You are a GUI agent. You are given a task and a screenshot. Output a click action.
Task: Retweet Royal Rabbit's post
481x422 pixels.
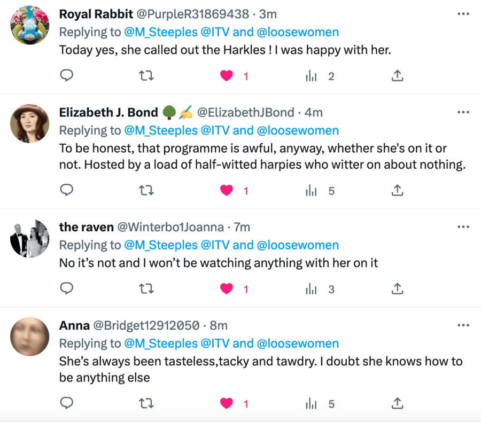146,76
